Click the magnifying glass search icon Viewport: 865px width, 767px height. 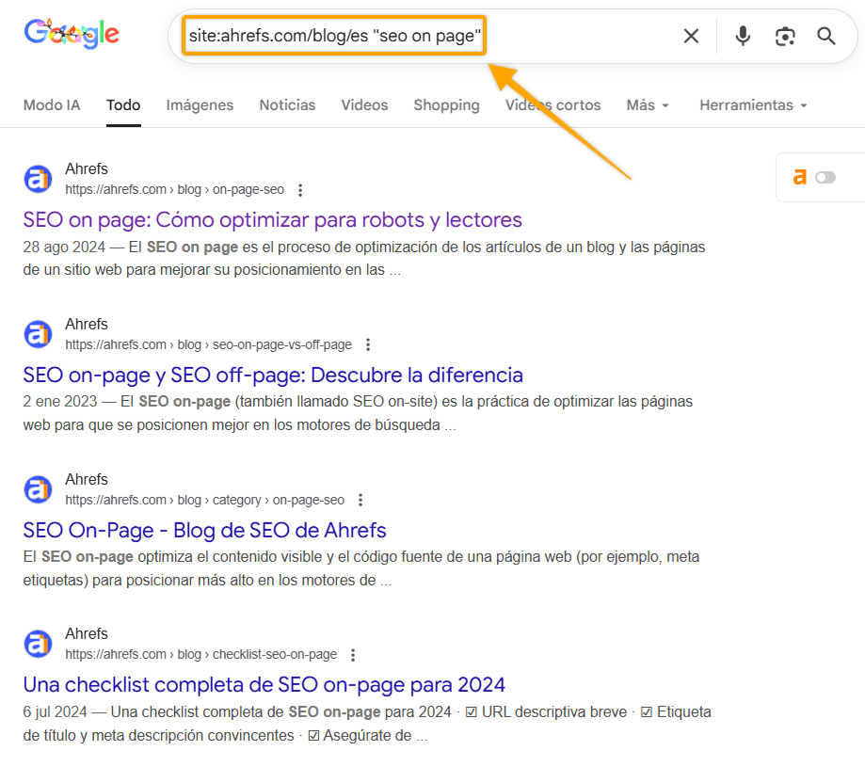825,36
